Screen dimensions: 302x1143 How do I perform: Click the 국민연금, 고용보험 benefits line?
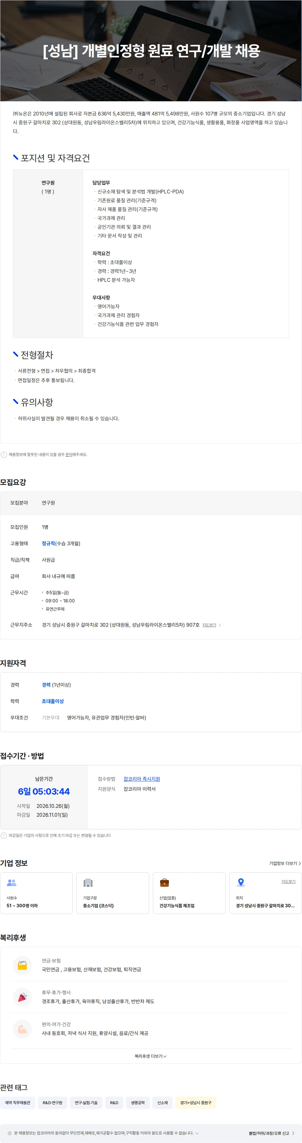tap(92, 969)
